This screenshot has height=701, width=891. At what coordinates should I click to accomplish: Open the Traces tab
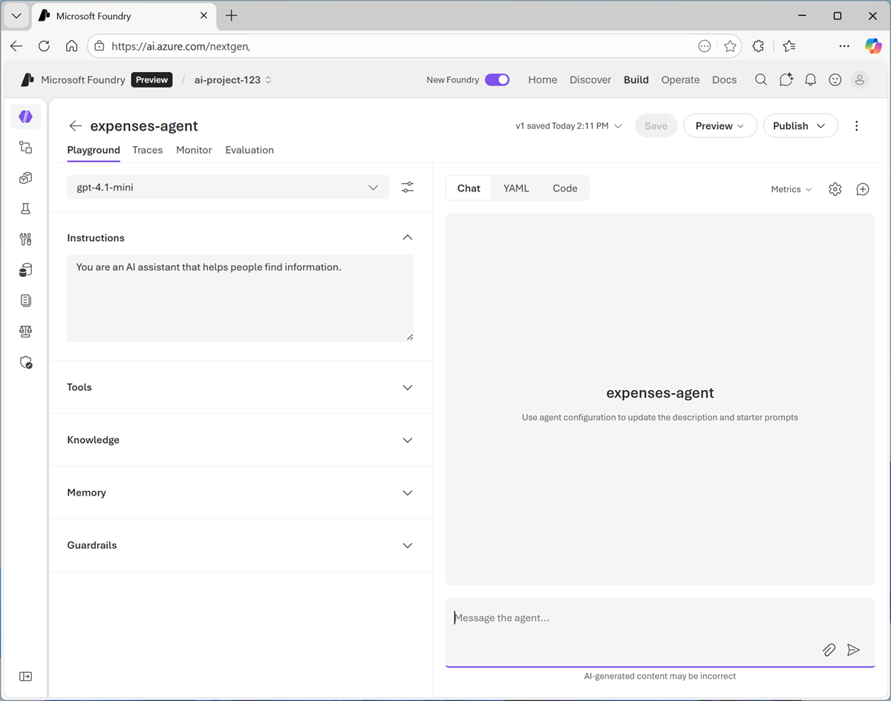[147, 150]
